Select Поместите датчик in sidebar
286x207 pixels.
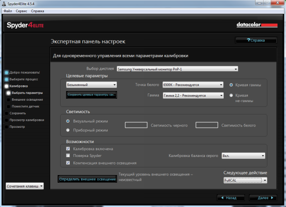coord(25,106)
